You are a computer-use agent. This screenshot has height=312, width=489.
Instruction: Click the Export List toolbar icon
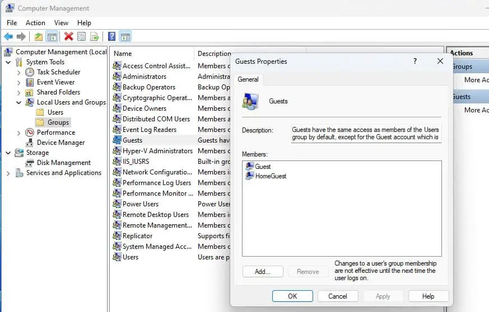[x=95, y=37]
